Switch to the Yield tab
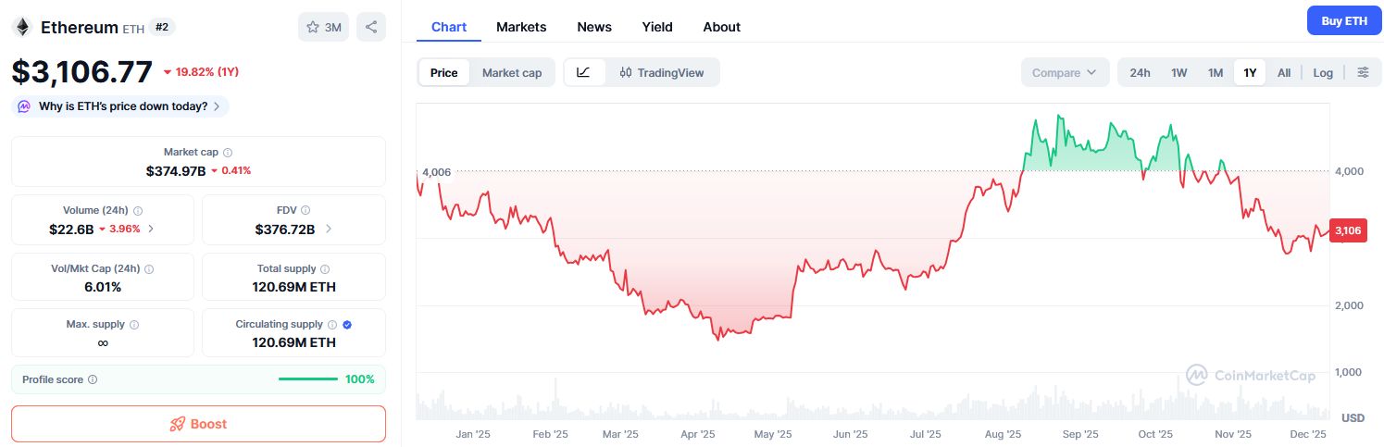This screenshot has height=447, width=1384. coord(657,27)
